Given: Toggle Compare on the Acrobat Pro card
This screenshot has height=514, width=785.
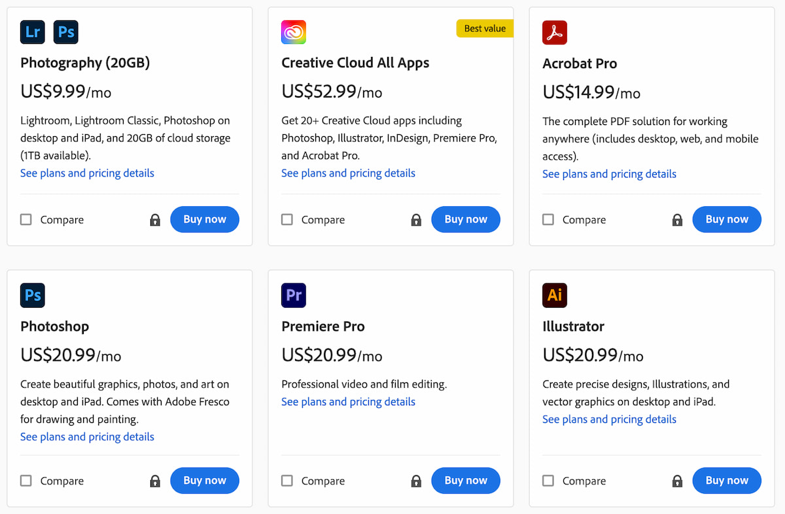Looking at the screenshot, I should click(x=548, y=219).
